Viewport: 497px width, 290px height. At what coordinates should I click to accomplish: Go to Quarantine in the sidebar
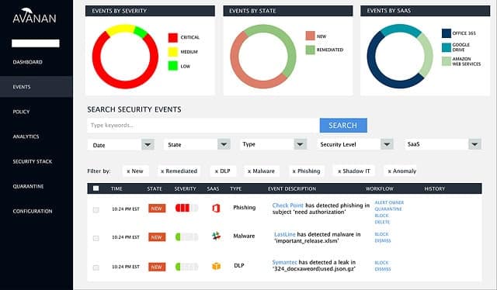pyautogui.click(x=28, y=186)
